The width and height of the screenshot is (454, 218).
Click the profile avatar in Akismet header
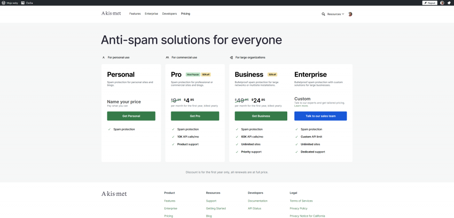tap(350, 14)
